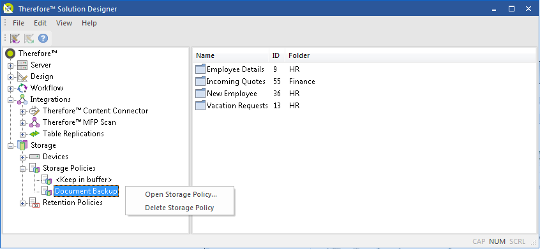The image size is (540, 249).
Task: Select the <Keep in buffer> policy label
Action: (84, 180)
